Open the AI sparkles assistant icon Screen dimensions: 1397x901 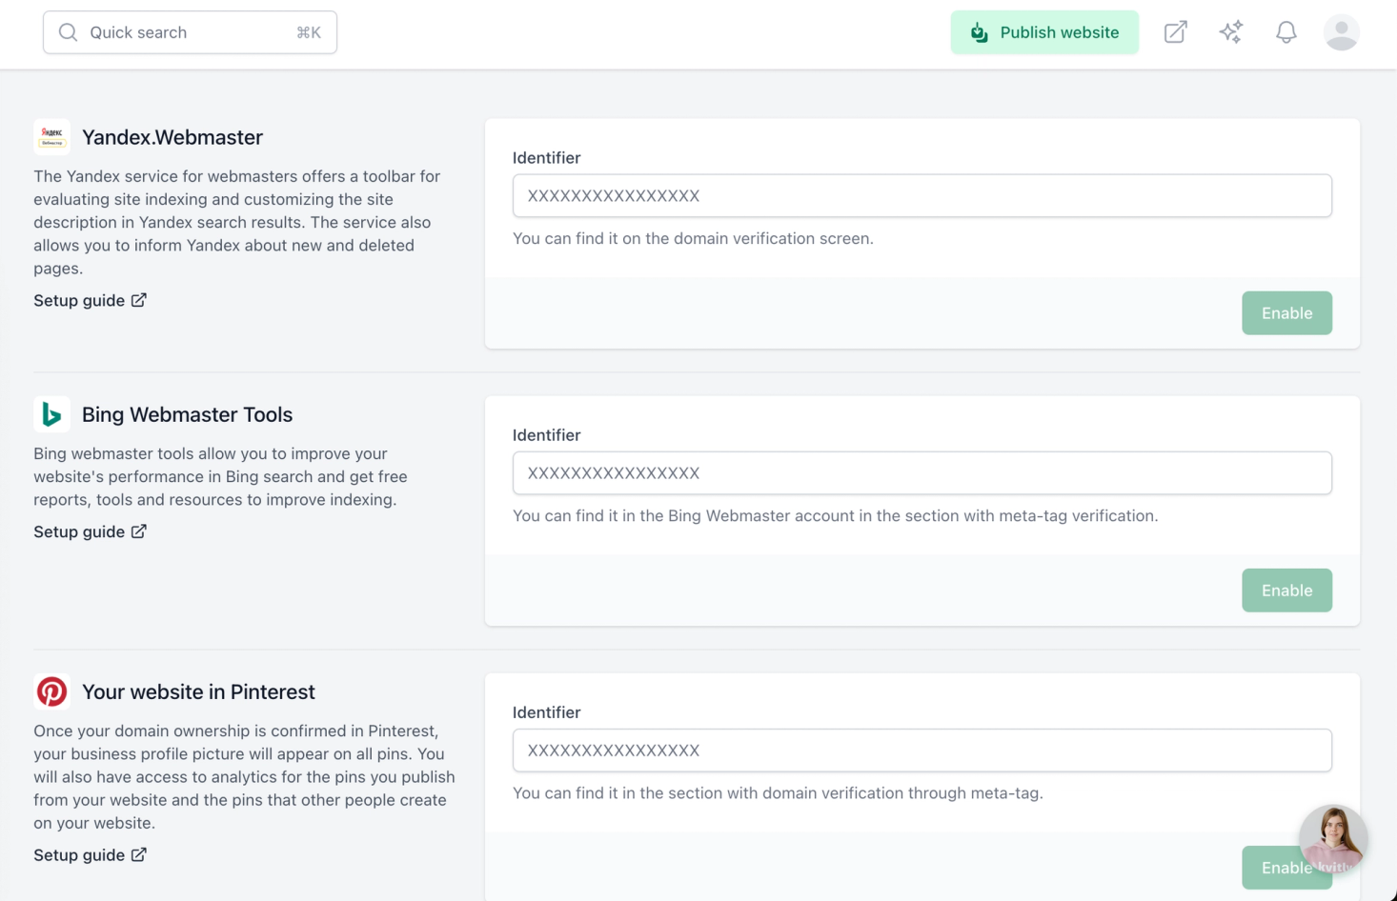(1231, 32)
